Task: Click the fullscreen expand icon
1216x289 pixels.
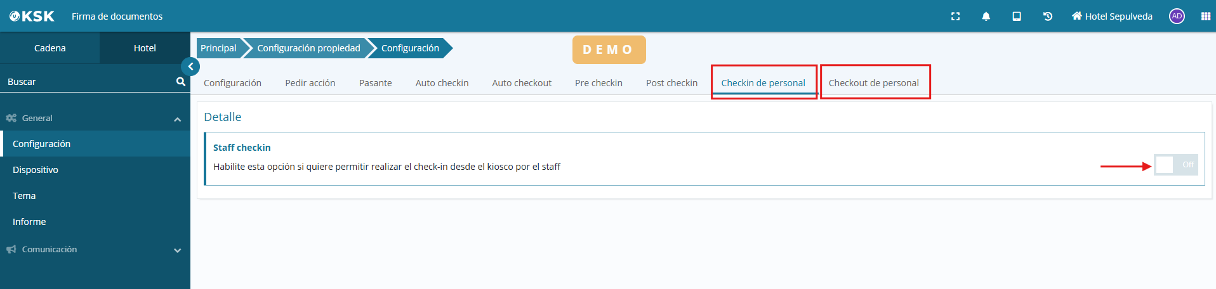Action: (x=955, y=16)
